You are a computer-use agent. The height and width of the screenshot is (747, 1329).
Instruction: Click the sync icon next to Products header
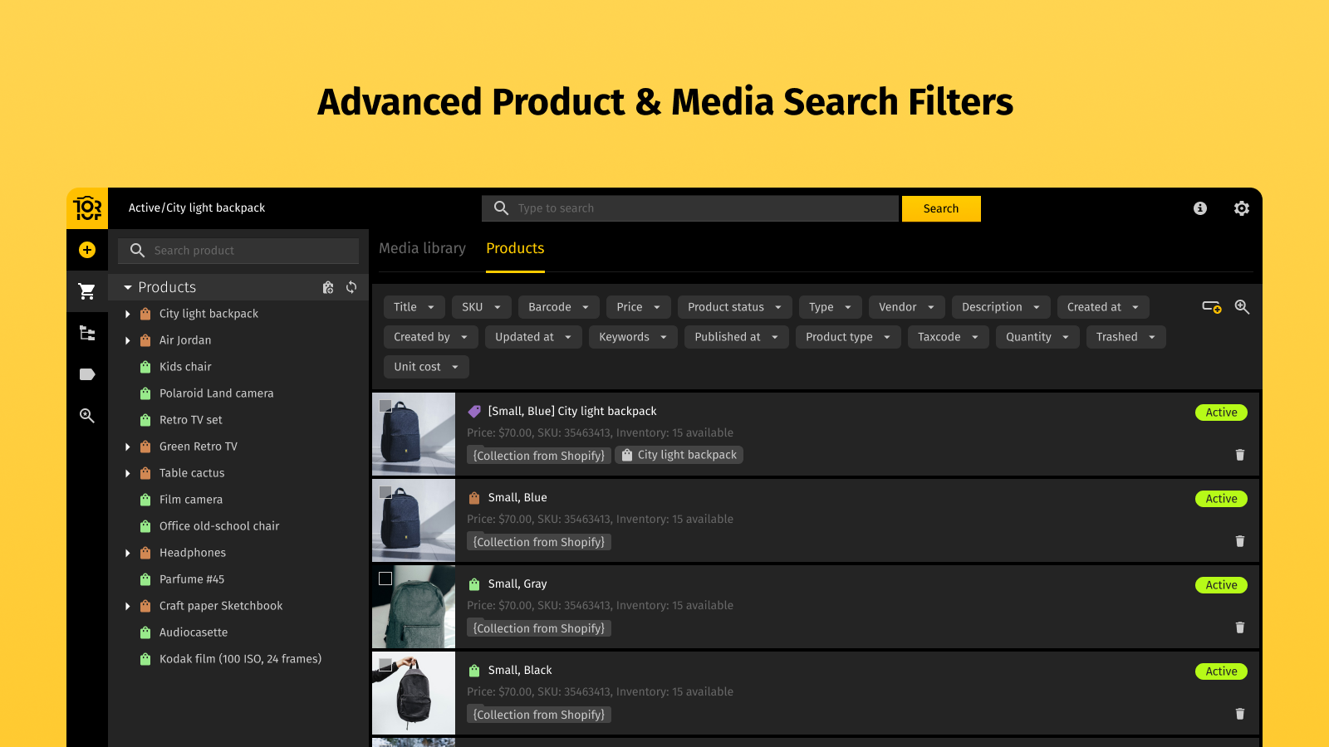coord(351,287)
